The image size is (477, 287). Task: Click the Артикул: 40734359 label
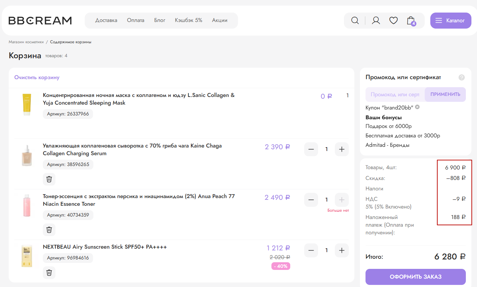coord(68,215)
